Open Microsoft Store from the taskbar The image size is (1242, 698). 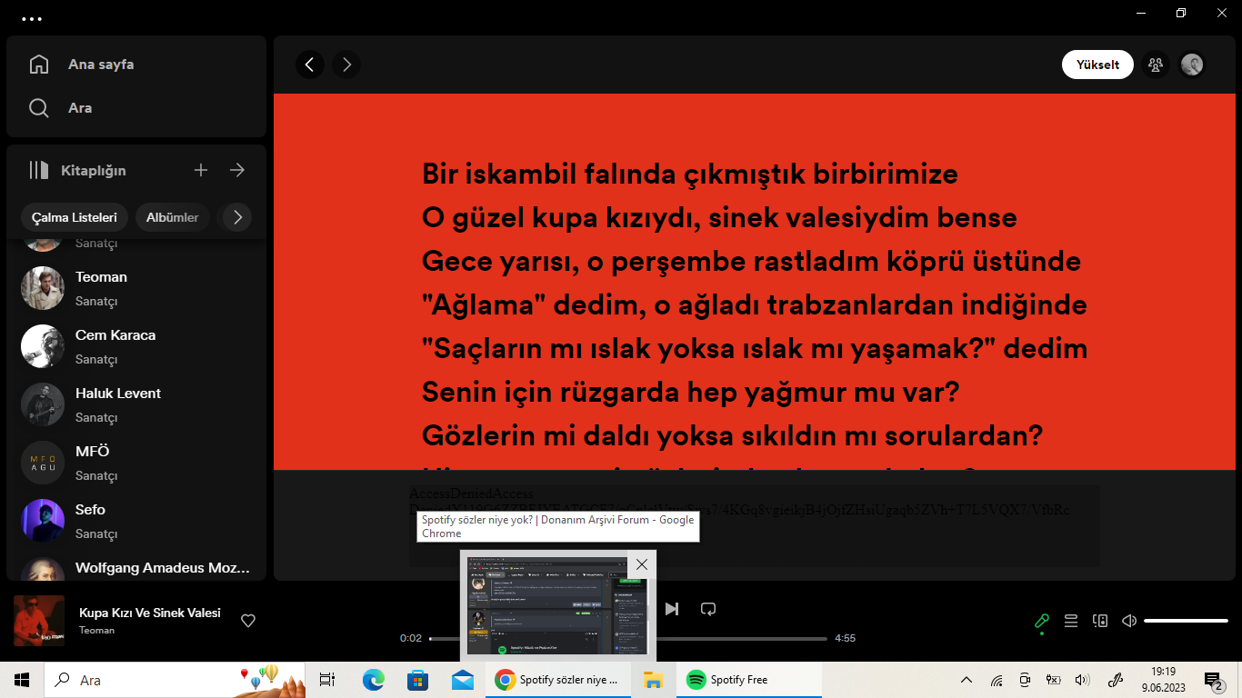(x=417, y=680)
